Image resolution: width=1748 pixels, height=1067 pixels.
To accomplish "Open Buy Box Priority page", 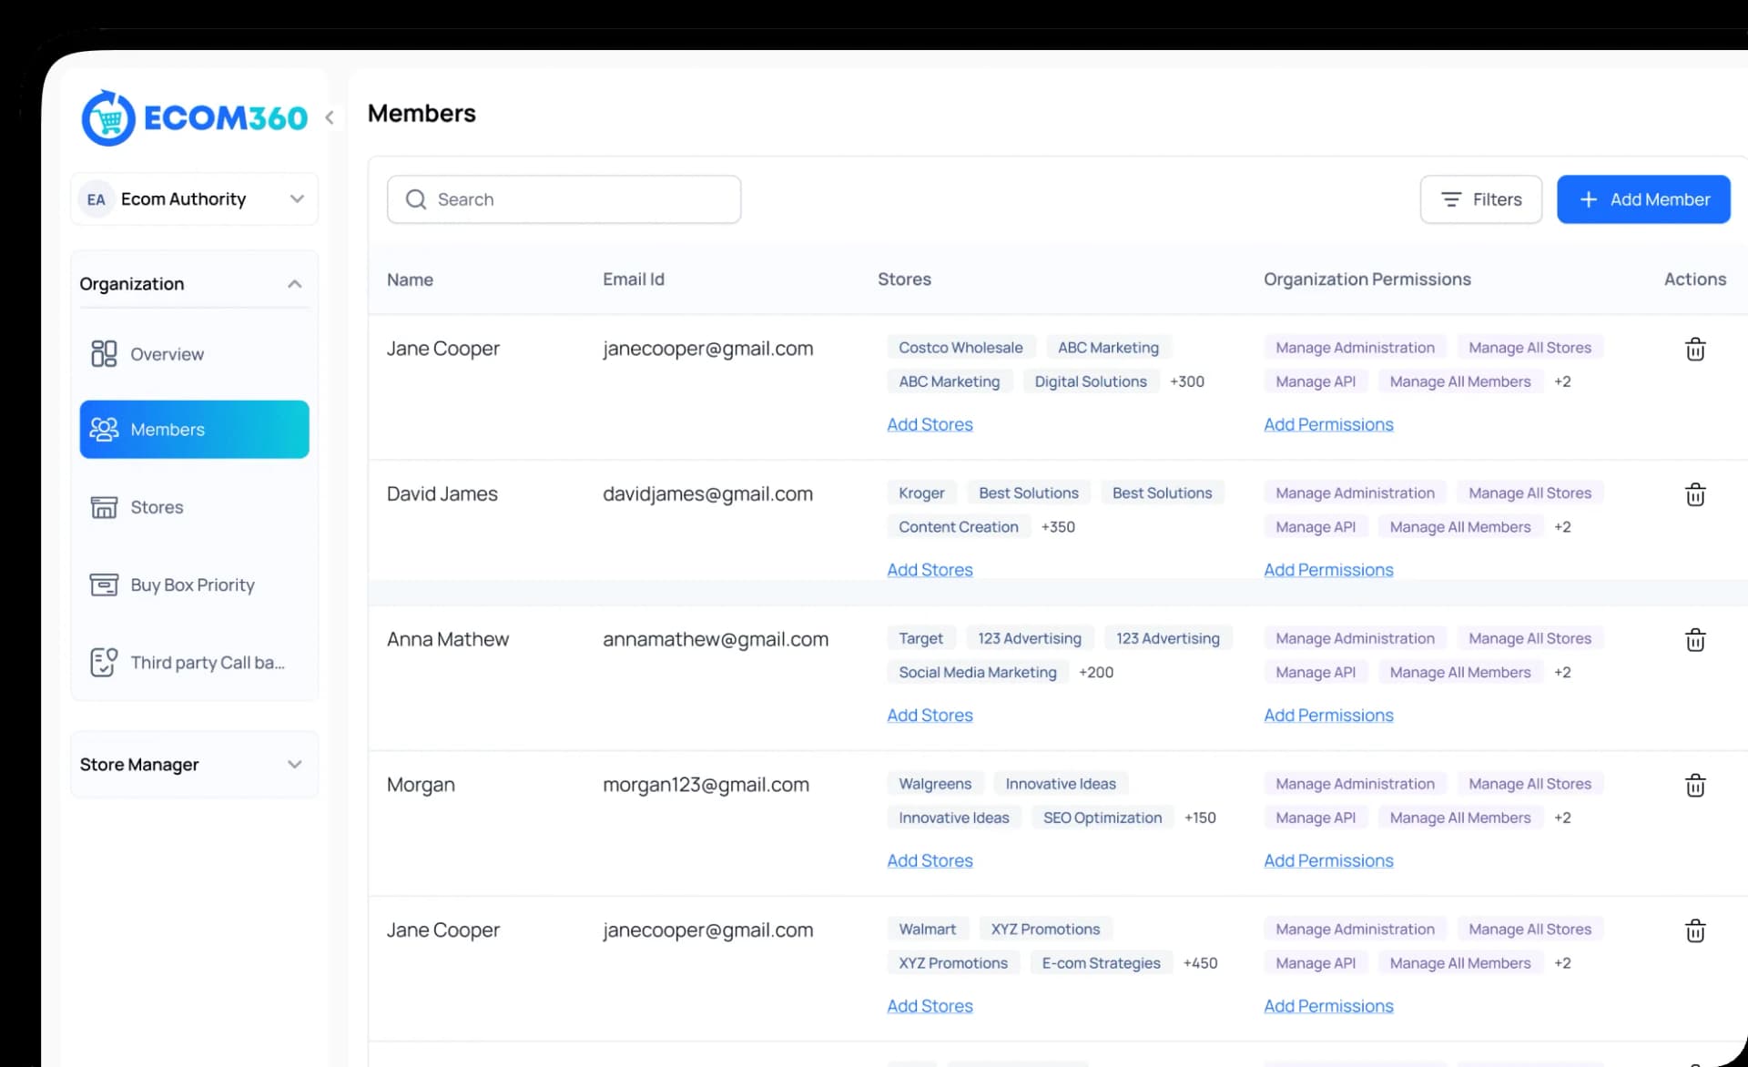I will pyautogui.click(x=194, y=584).
